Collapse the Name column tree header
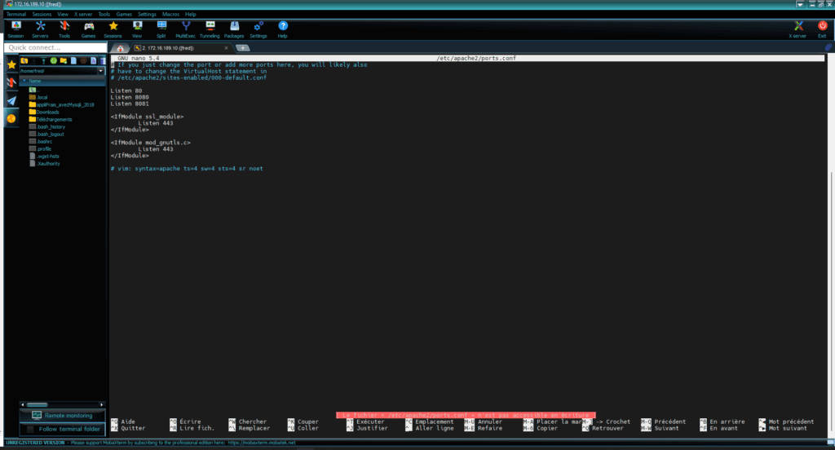 pos(24,81)
